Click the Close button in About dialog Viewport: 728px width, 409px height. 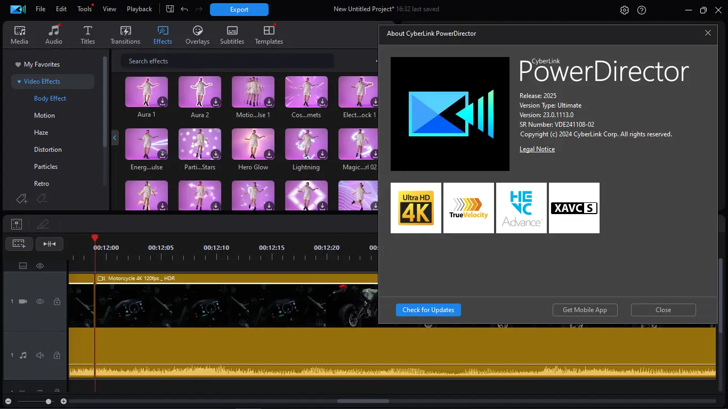pos(664,310)
